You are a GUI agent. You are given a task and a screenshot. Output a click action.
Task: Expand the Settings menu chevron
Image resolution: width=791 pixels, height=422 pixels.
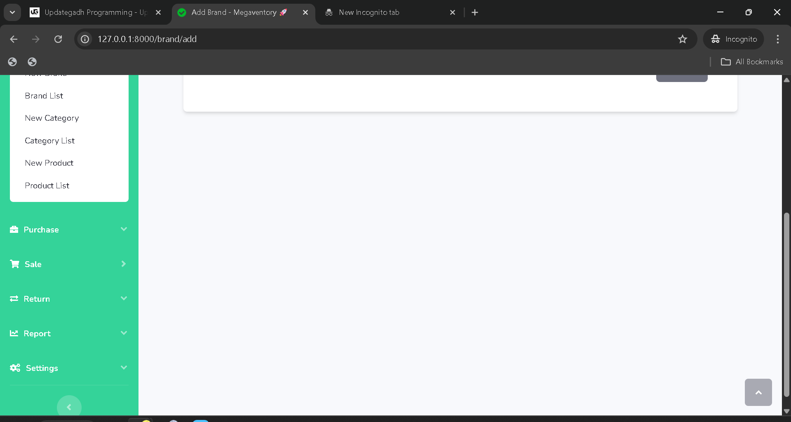point(124,368)
